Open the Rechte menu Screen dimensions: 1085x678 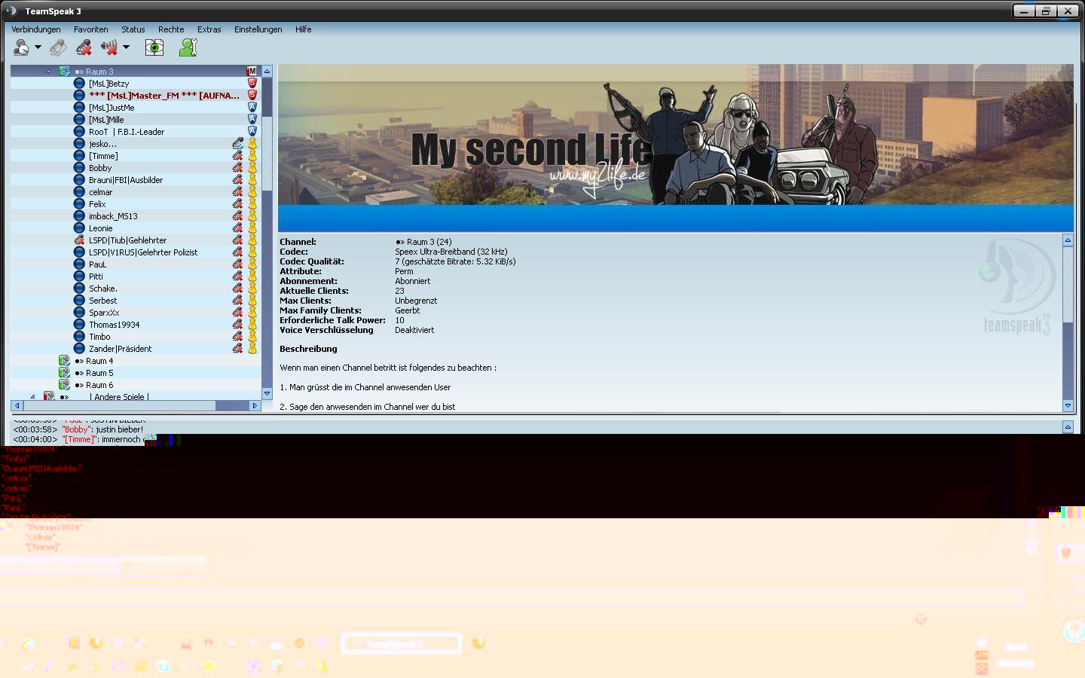coord(171,29)
